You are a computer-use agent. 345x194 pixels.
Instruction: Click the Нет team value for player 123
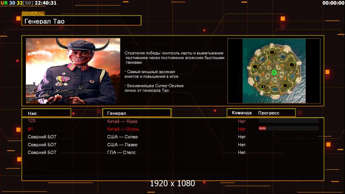click(242, 121)
